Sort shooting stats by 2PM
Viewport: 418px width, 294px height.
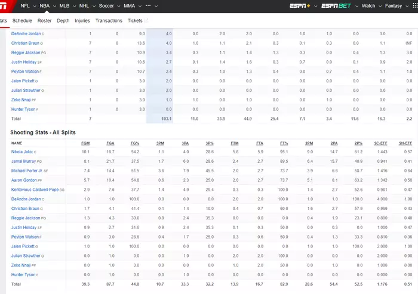click(x=309, y=143)
